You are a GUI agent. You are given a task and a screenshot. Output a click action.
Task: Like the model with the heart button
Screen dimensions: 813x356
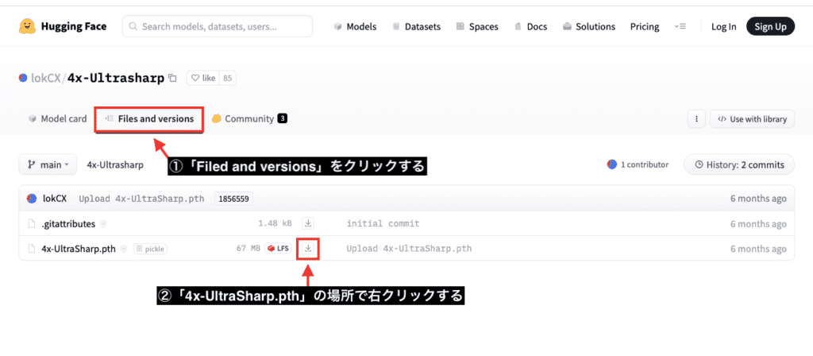[203, 78]
